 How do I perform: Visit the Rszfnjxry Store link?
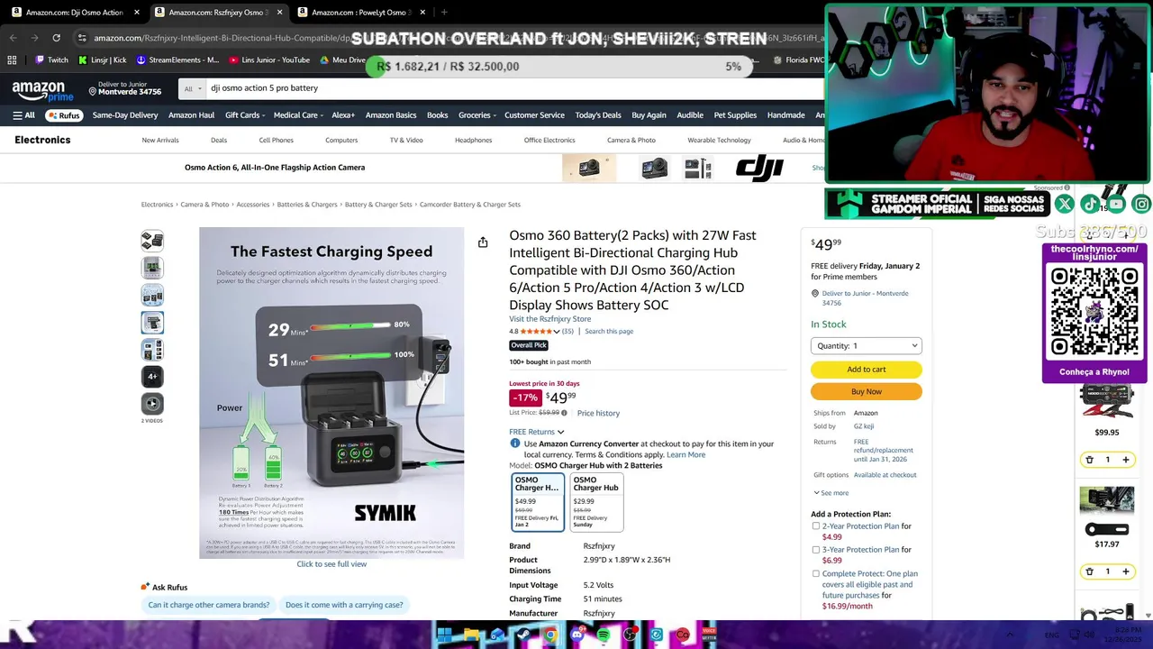[x=549, y=319]
